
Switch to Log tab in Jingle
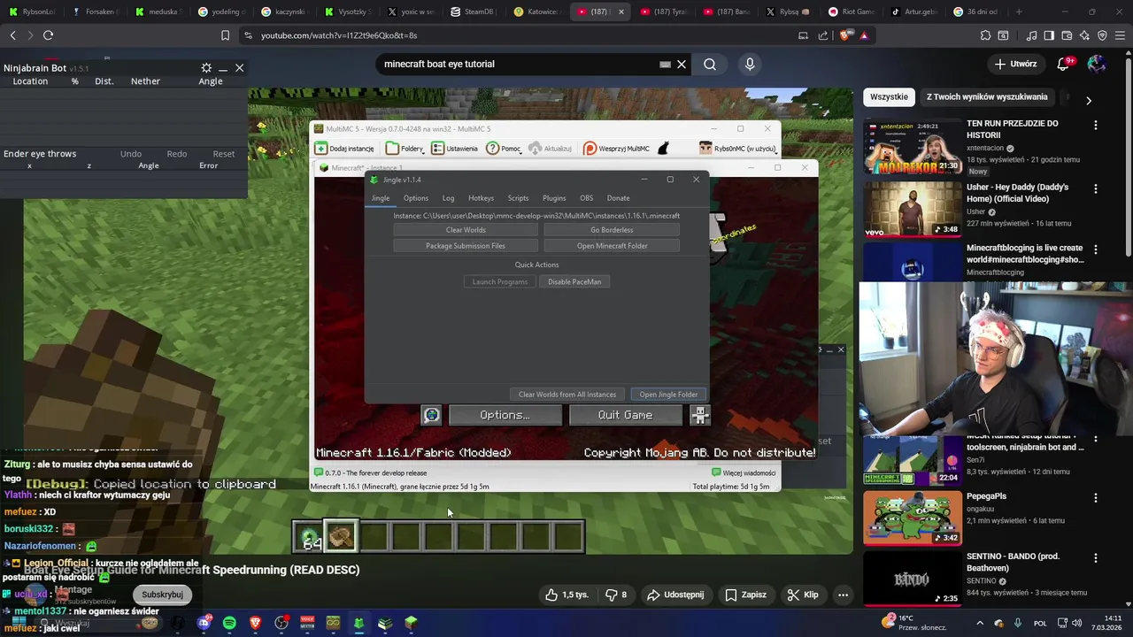(x=449, y=198)
